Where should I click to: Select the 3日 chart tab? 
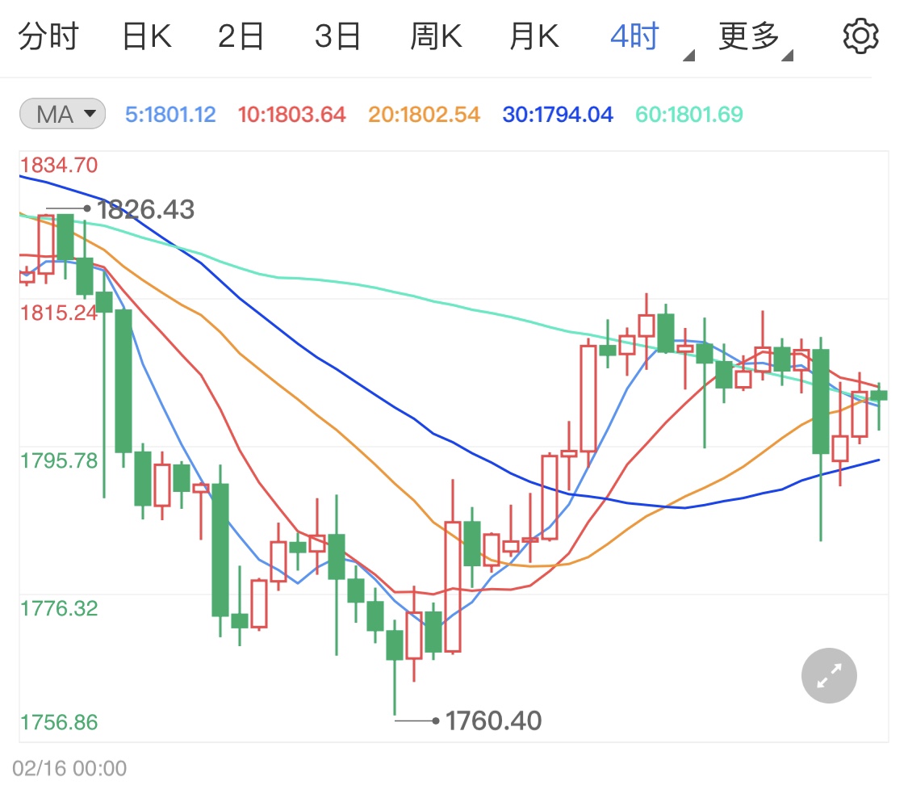pos(337,36)
